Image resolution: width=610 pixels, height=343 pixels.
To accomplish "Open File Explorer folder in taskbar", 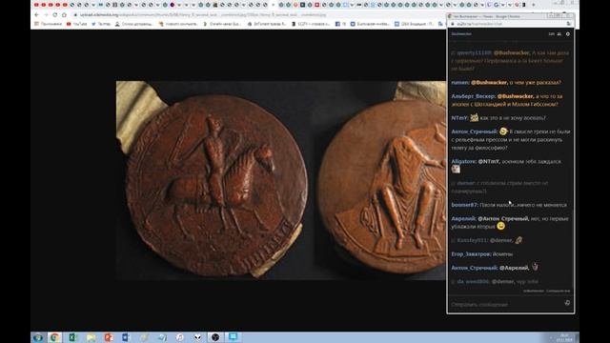I will (91, 337).
